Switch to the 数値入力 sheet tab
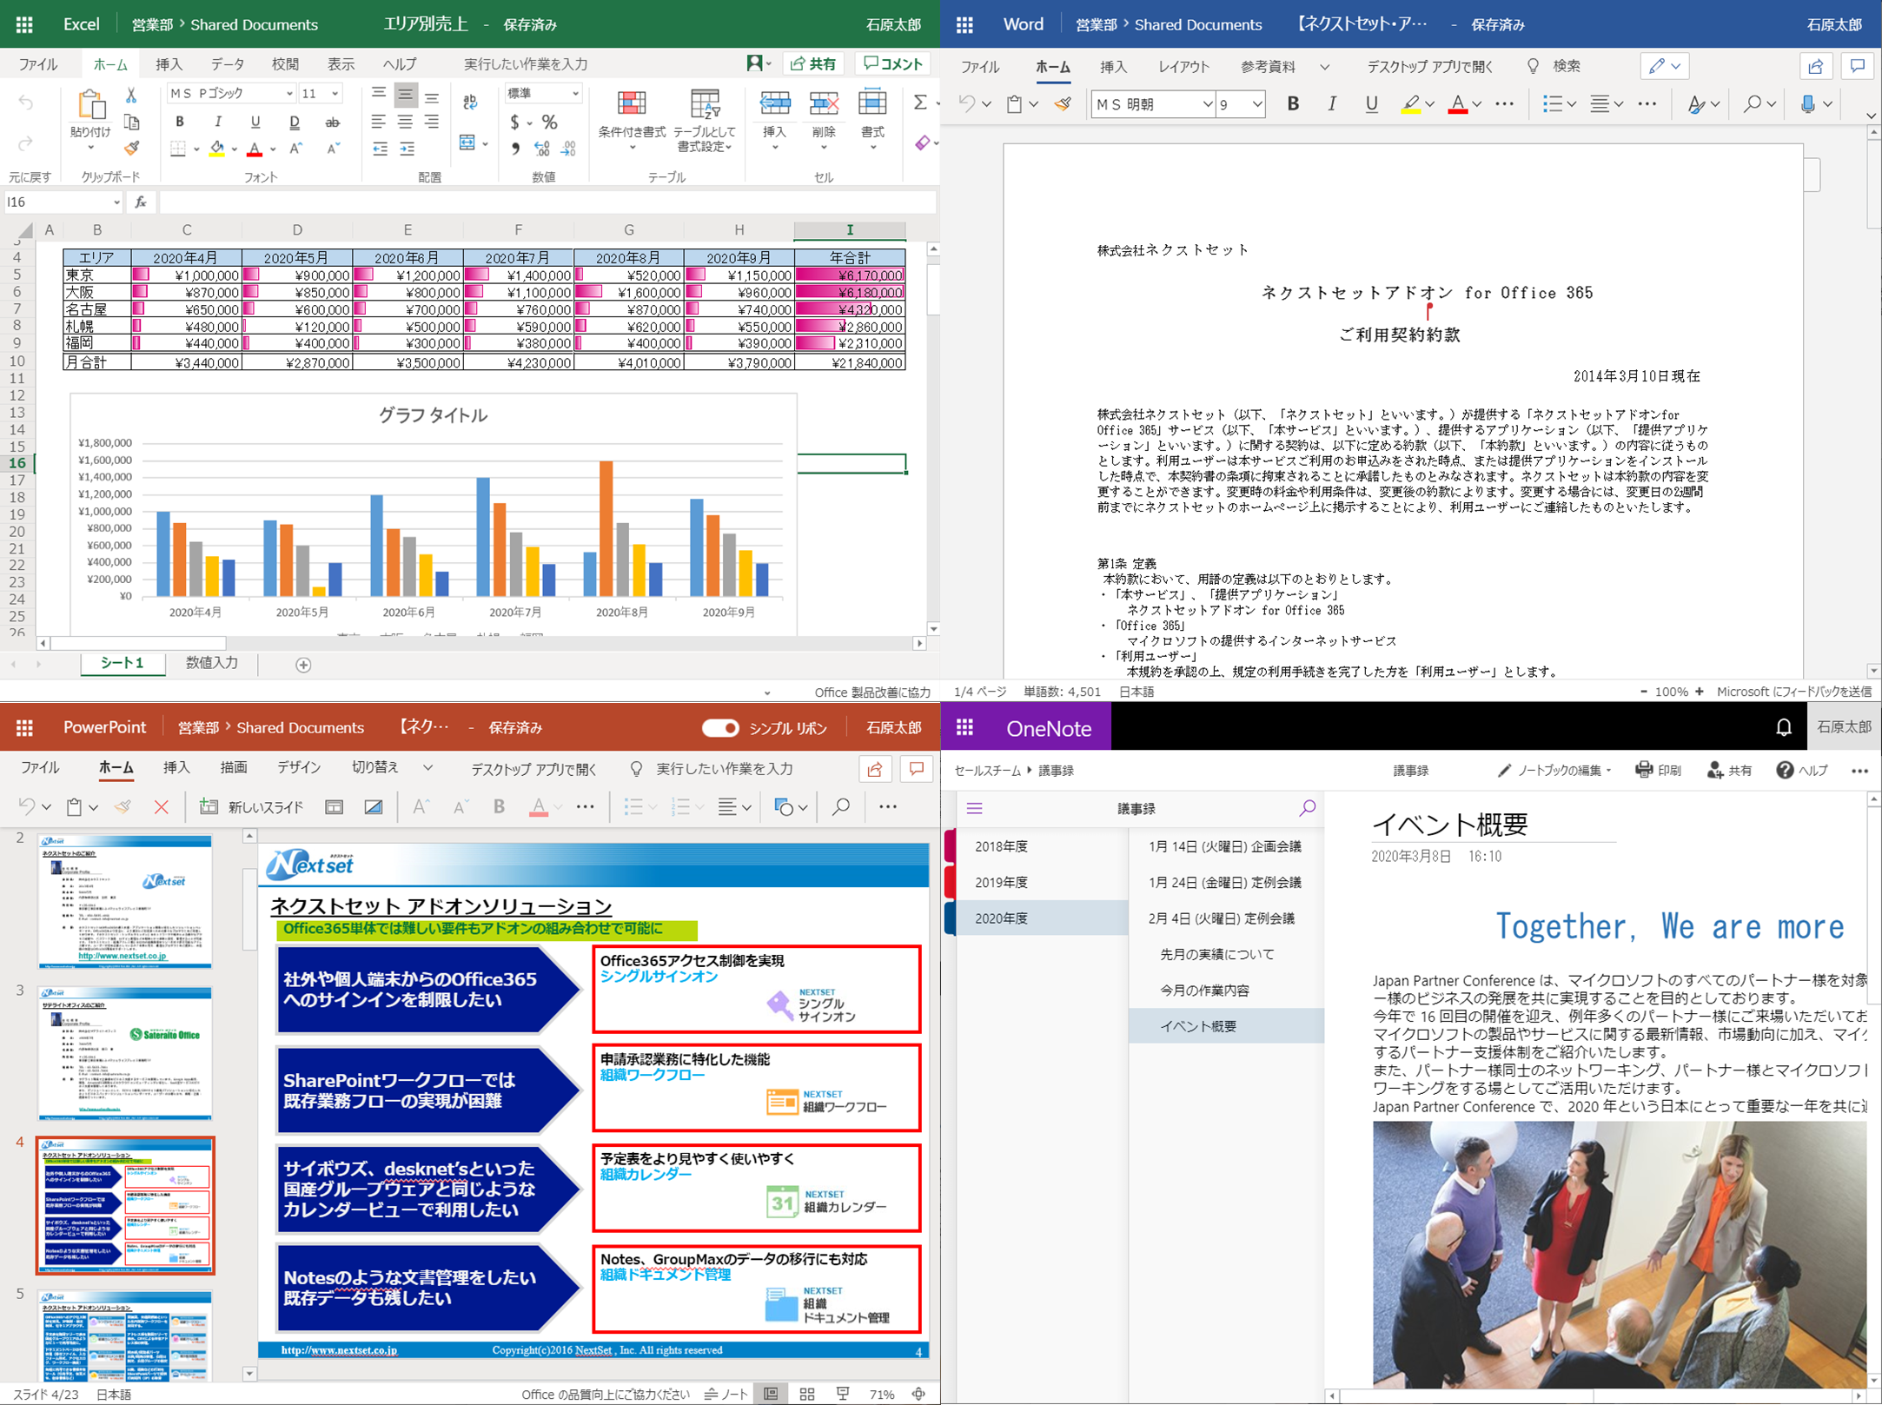The height and width of the screenshot is (1405, 1882). pos(212,663)
